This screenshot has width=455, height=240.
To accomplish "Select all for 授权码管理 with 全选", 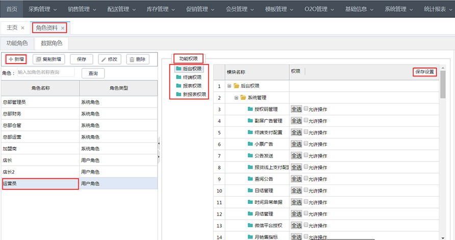I will click(296, 109).
